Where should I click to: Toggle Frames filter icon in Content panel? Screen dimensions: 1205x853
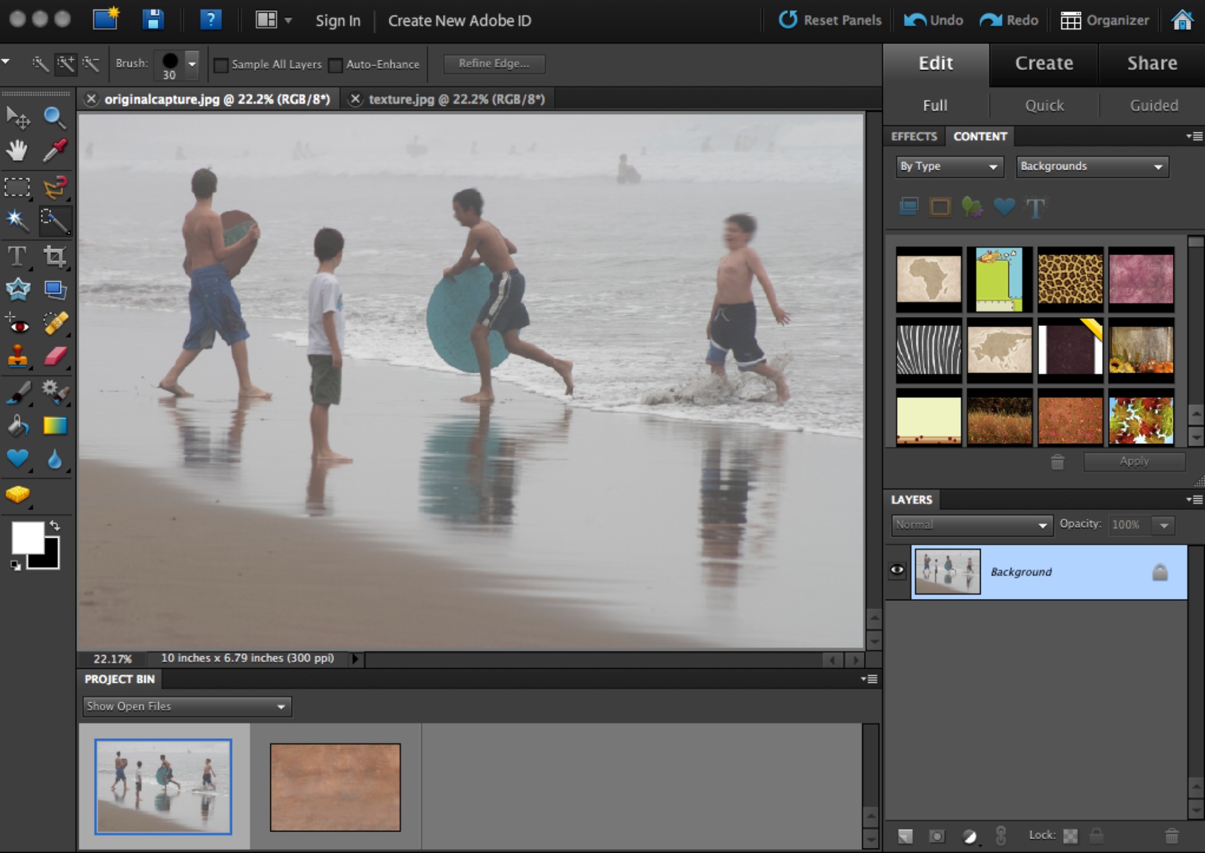tap(940, 207)
